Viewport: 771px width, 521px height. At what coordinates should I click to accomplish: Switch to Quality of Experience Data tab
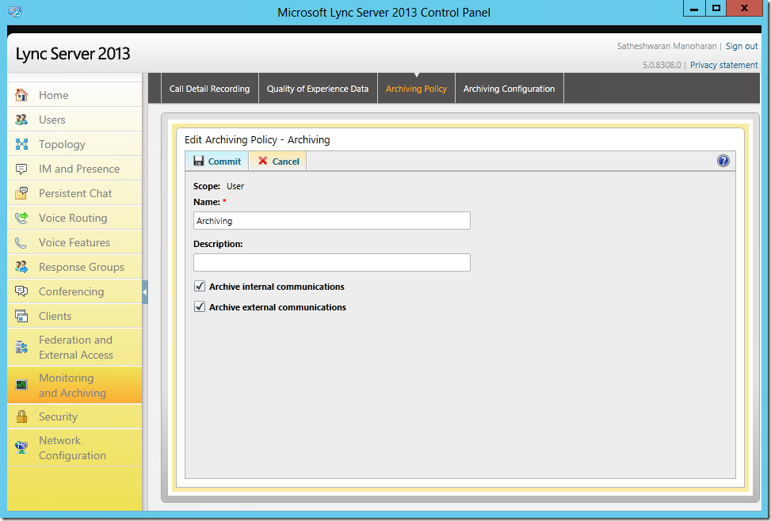(318, 89)
